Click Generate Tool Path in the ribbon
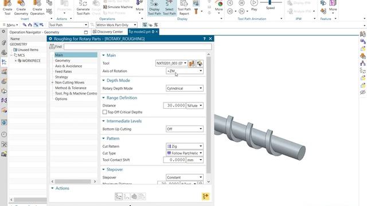Screen dimensions: 367x206 83,7
